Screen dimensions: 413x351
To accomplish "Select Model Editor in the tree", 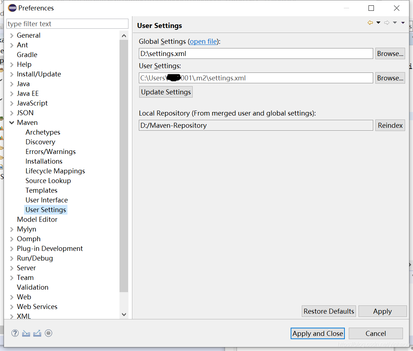I will pos(37,220).
